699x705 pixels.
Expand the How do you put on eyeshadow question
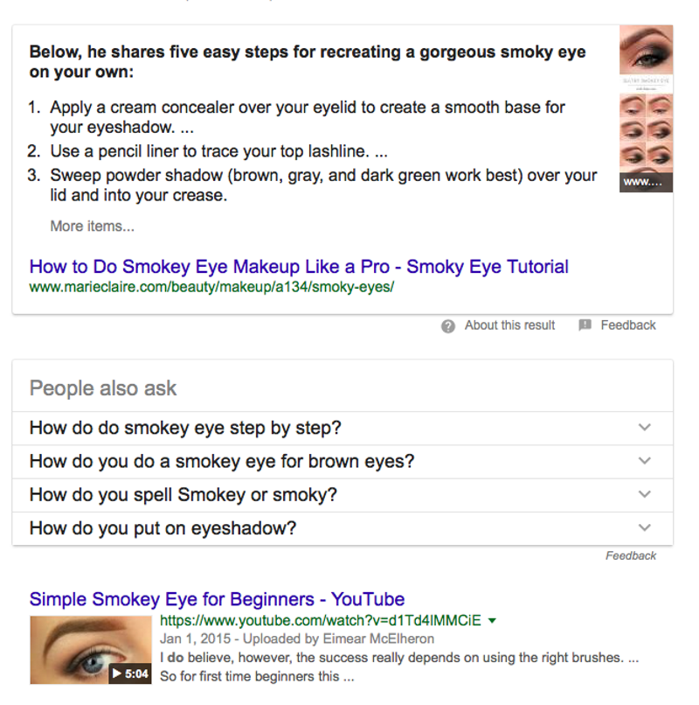pyautogui.click(x=343, y=528)
